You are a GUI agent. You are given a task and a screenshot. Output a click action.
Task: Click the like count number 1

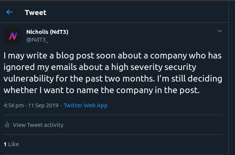5,144
